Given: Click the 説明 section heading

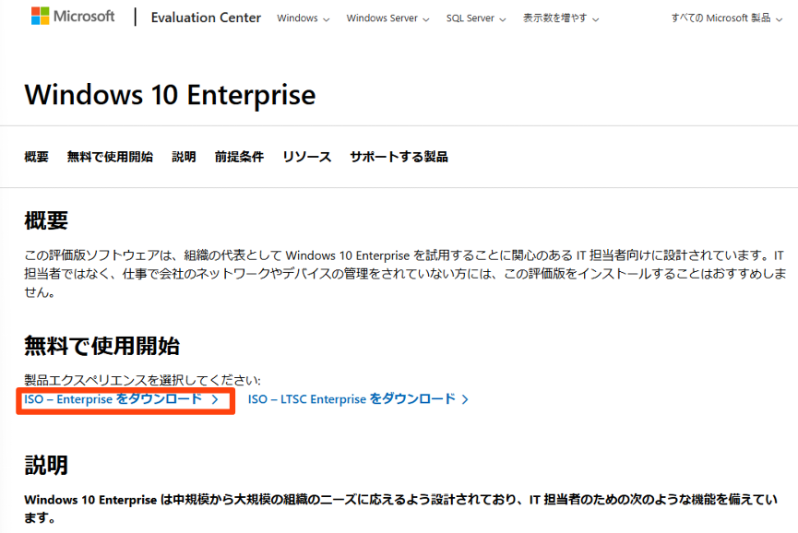Looking at the screenshot, I should (46, 465).
